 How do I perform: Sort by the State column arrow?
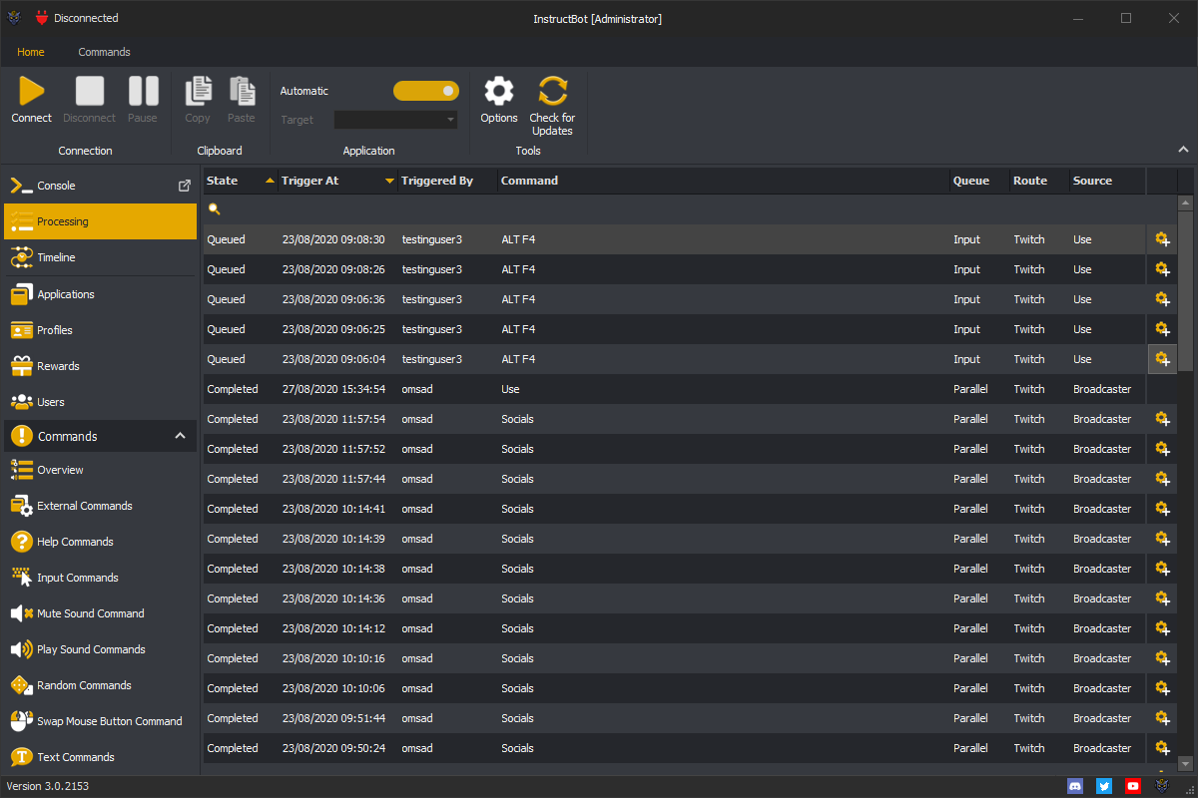(x=270, y=181)
